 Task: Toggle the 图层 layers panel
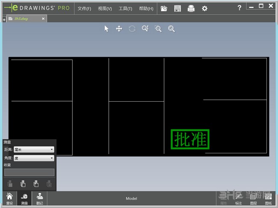[x=253, y=199]
